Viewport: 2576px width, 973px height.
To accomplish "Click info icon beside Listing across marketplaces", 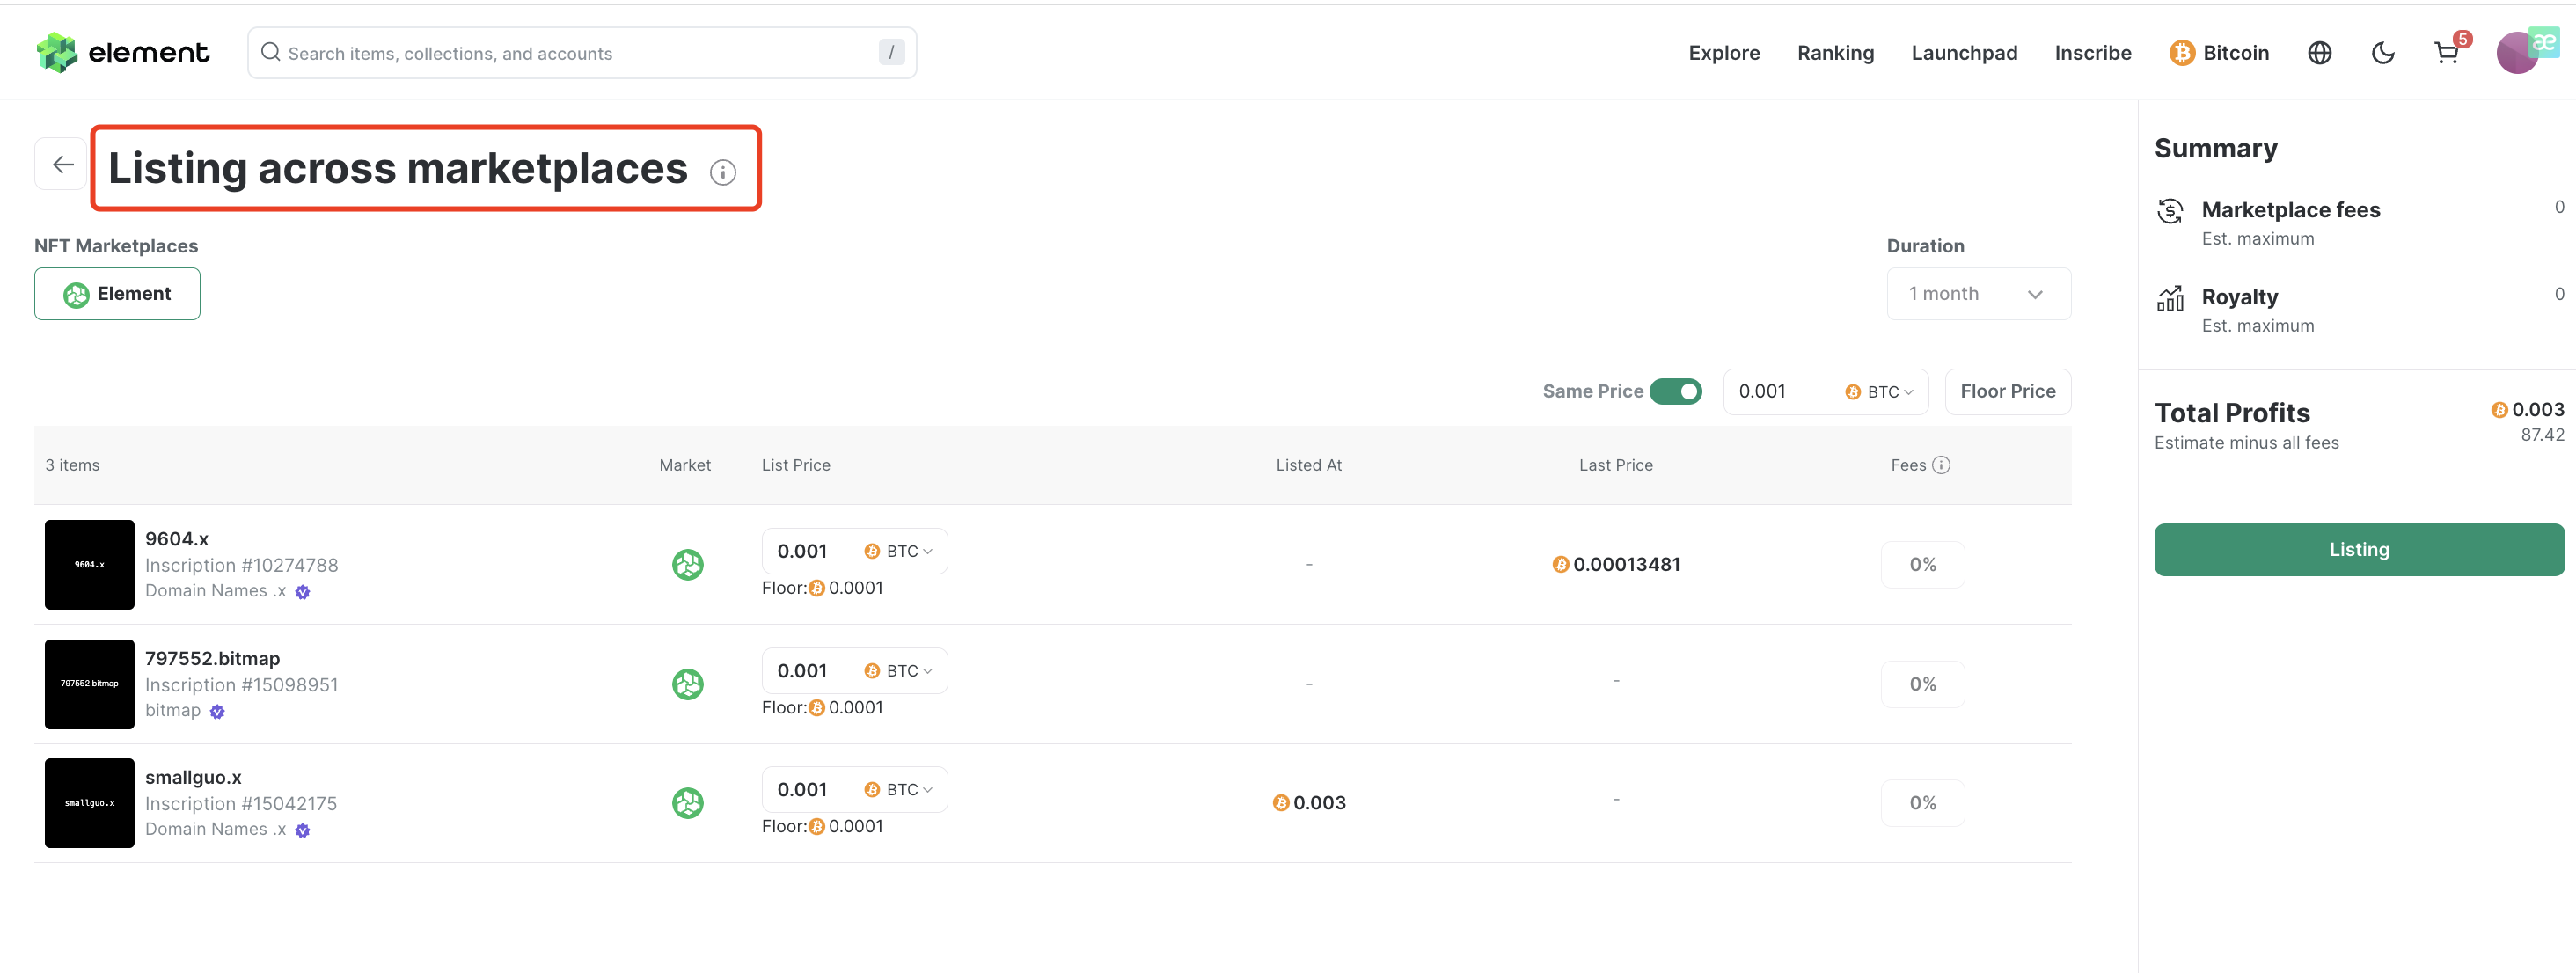I will [x=722, y=173].
